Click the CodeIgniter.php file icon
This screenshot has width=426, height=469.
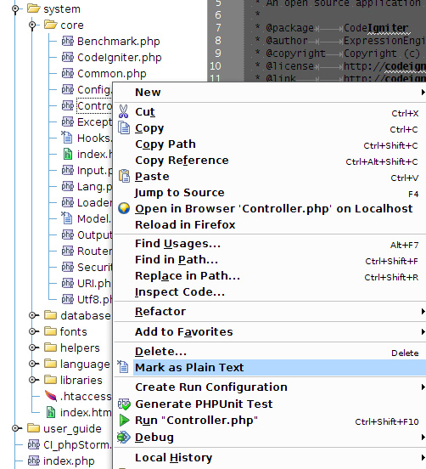(x=68, y=57)
